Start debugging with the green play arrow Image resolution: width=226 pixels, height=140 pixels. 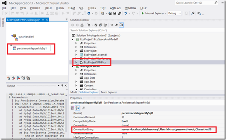pyautogui.click(x=143, y=13)
